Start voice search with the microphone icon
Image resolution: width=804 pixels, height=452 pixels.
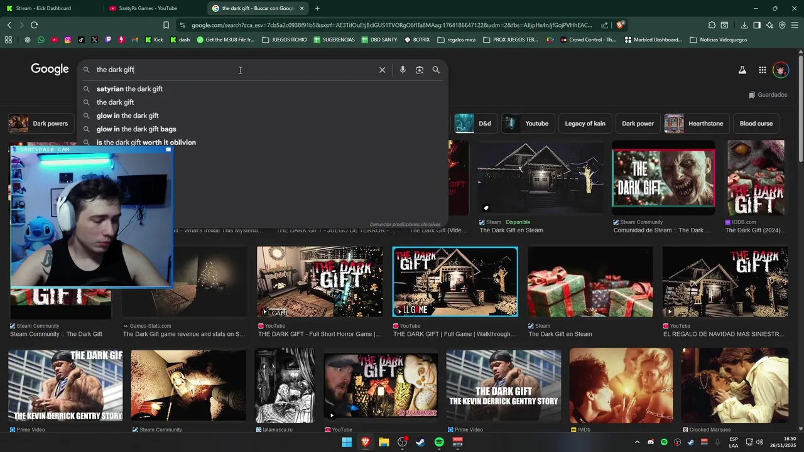click(x=403, y=70)
